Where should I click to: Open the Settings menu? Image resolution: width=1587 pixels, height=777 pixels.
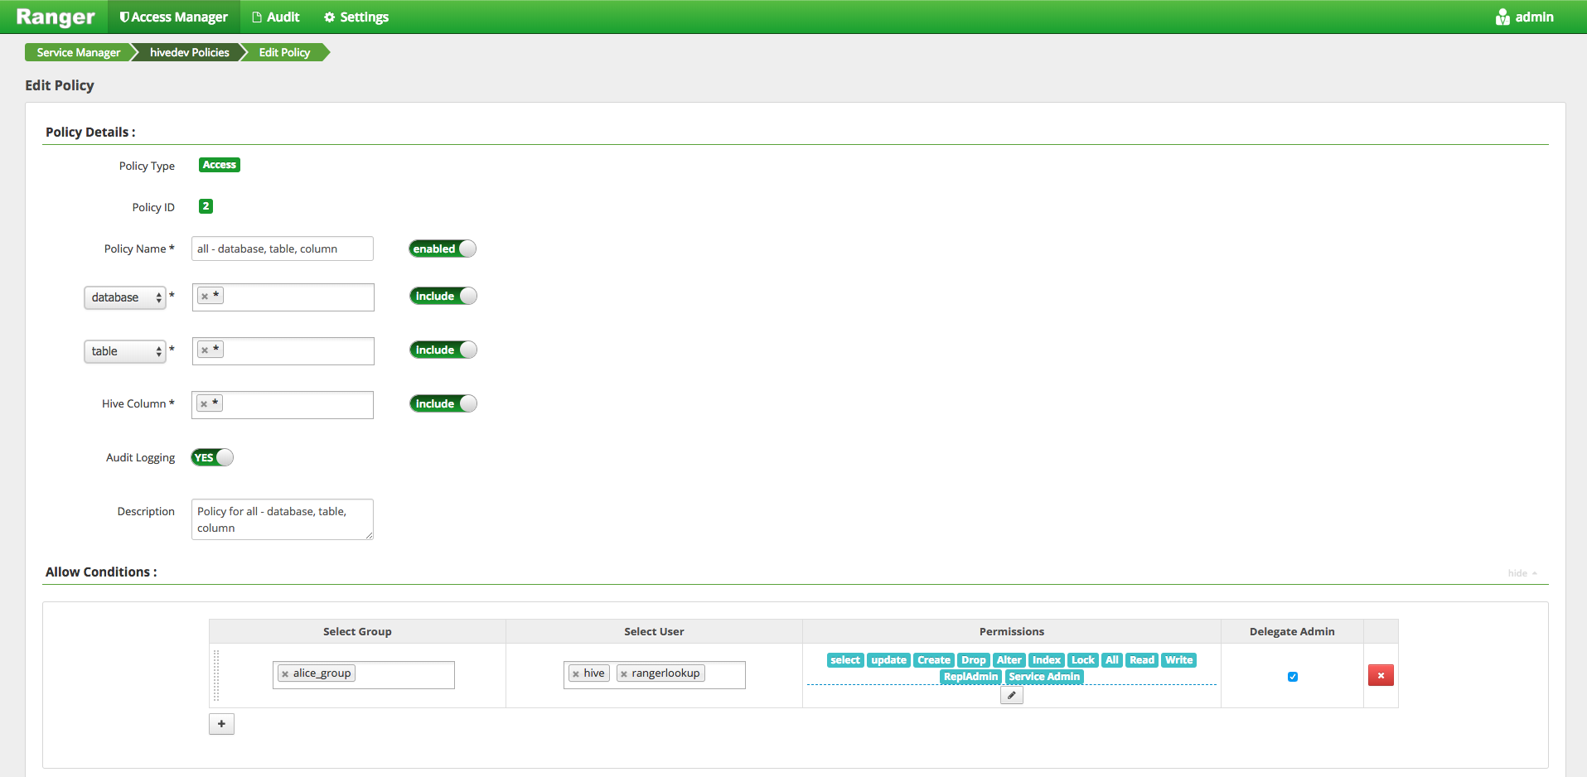pos(356,17)
